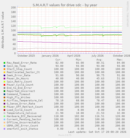Image resolution: width=130 pixels, height=138 pixels.
Task: Select the smartctl_exit_status legend label
Action: pyautogui.click(x=22, y=129)
